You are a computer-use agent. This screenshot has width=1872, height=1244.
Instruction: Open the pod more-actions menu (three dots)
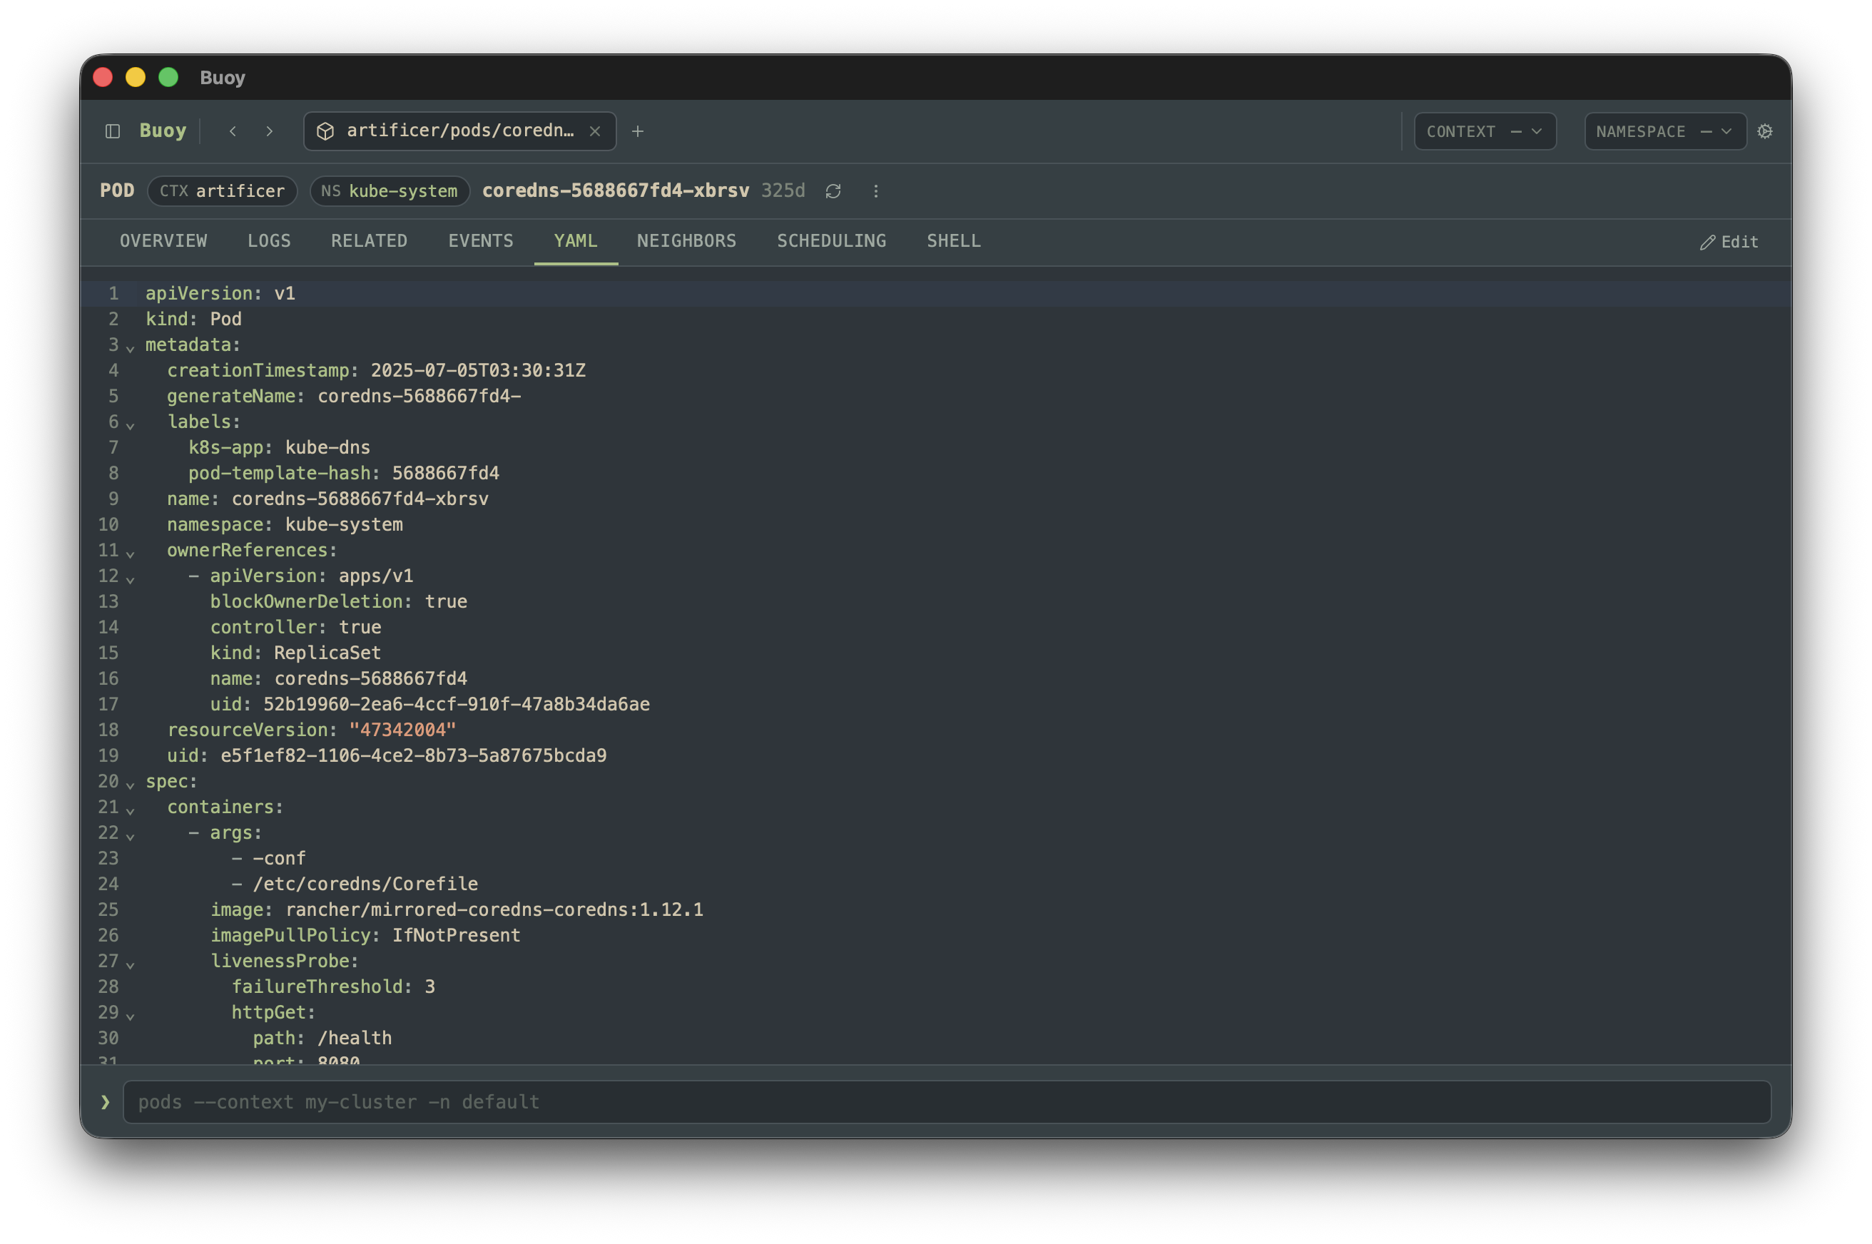point(875,191)
